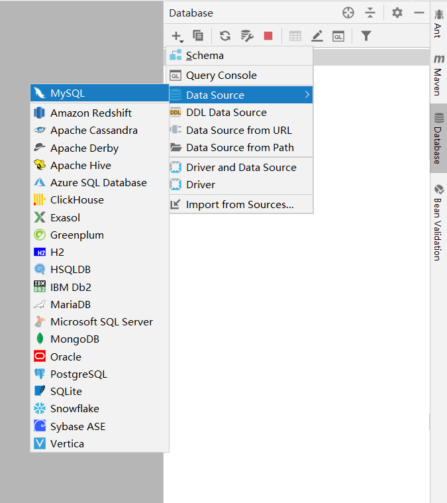The height and width of the screenshot is (503, 447).
Task: Toggle the Database side tab
Action: [x=438, y=139]
